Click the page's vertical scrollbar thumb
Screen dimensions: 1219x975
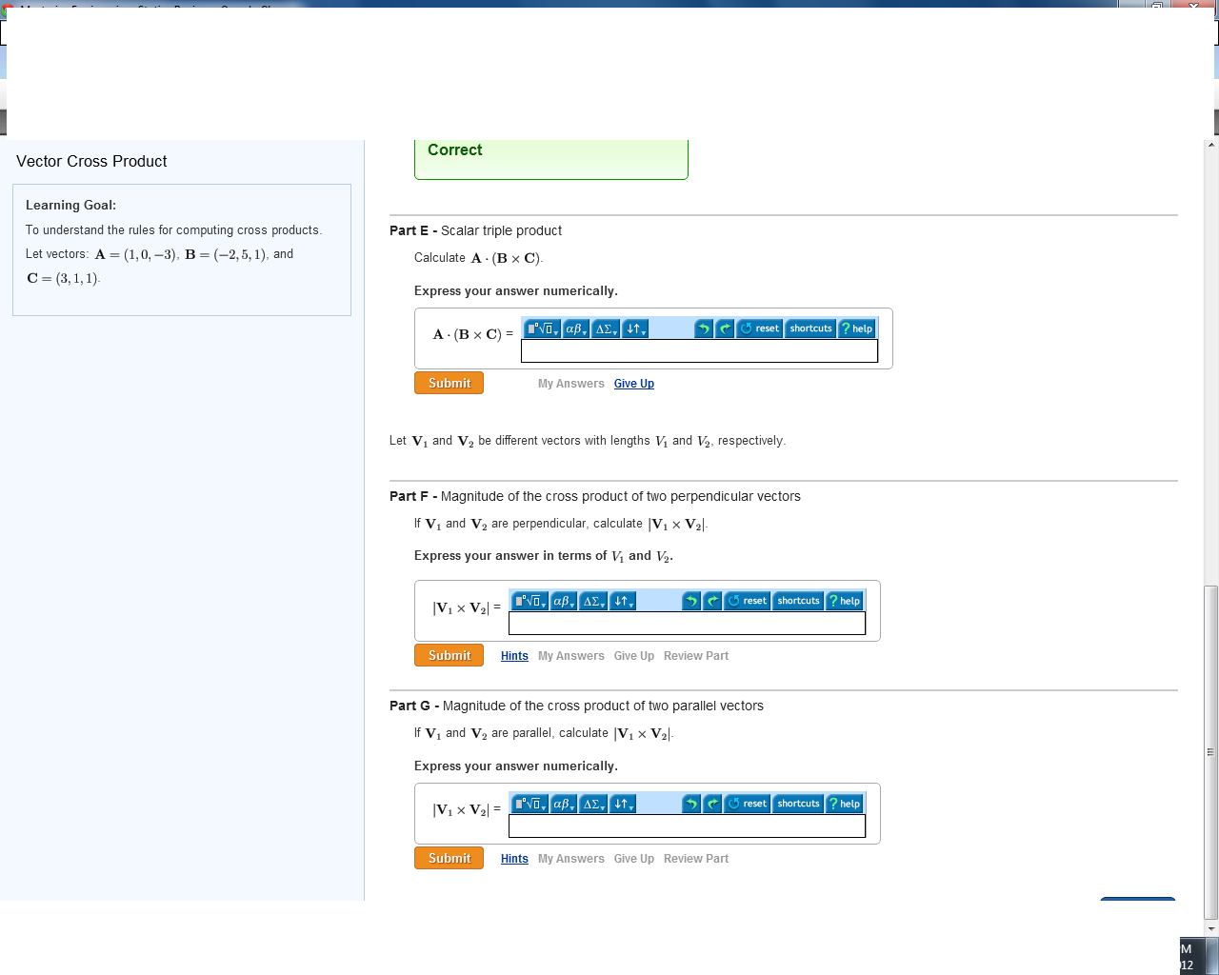coord(1211,752)
